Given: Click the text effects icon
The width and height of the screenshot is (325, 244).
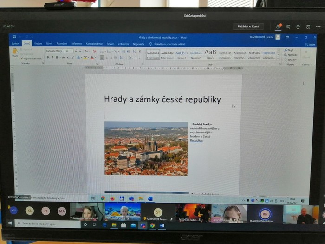Looking at the screenshot, I should pyautogui.click(x=79, y=58).
